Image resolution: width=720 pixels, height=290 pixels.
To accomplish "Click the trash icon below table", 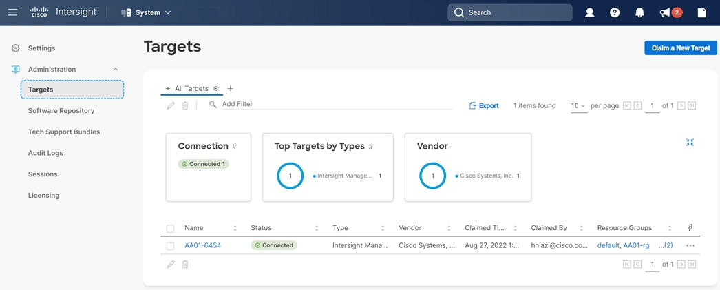I will [x=185, y=265].
